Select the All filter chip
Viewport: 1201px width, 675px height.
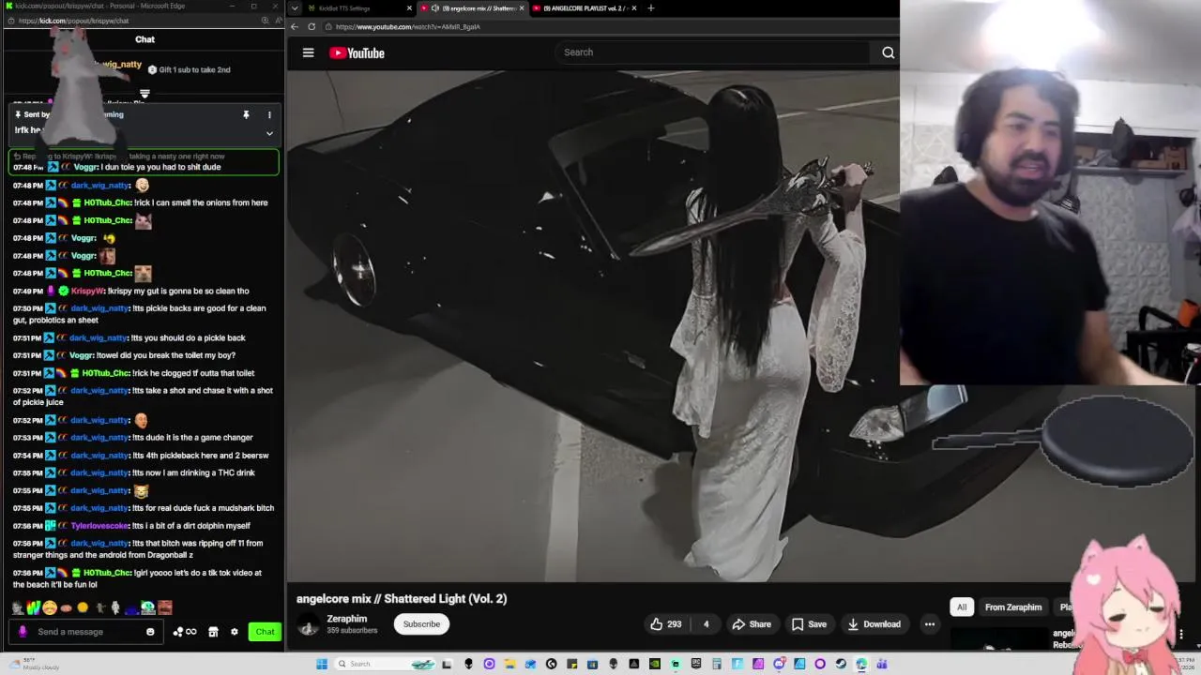(x=962, y=607)
